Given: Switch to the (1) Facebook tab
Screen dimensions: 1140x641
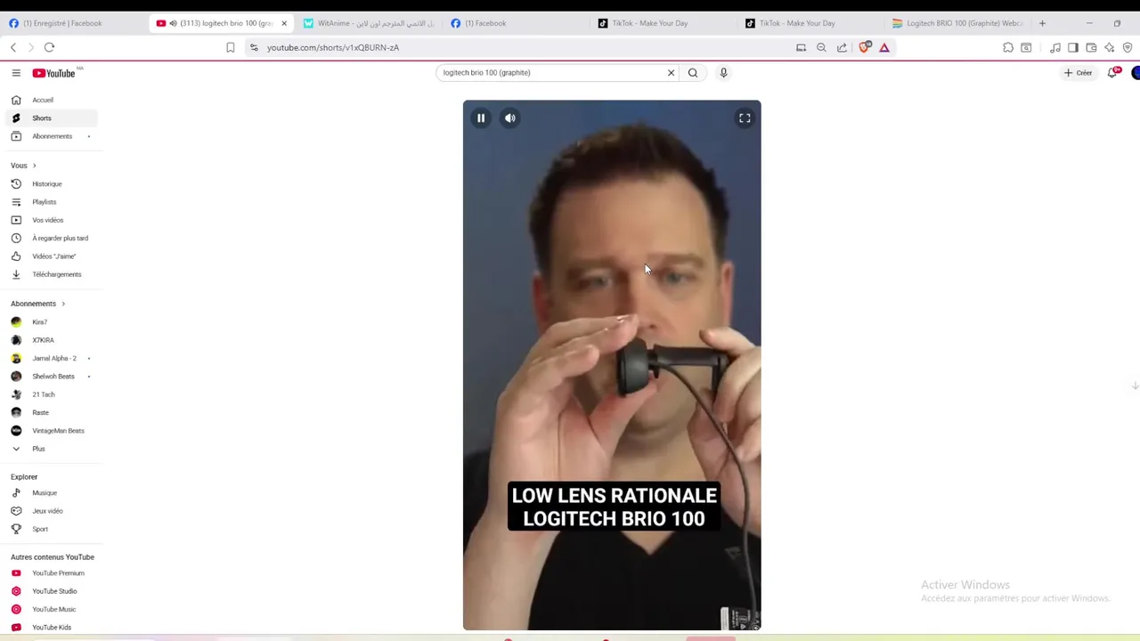Looking at the screenshot, I should click(517, 23).
